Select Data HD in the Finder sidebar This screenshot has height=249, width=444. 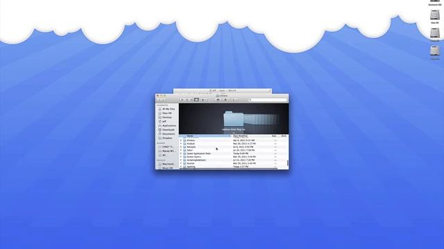pos(166,113)
